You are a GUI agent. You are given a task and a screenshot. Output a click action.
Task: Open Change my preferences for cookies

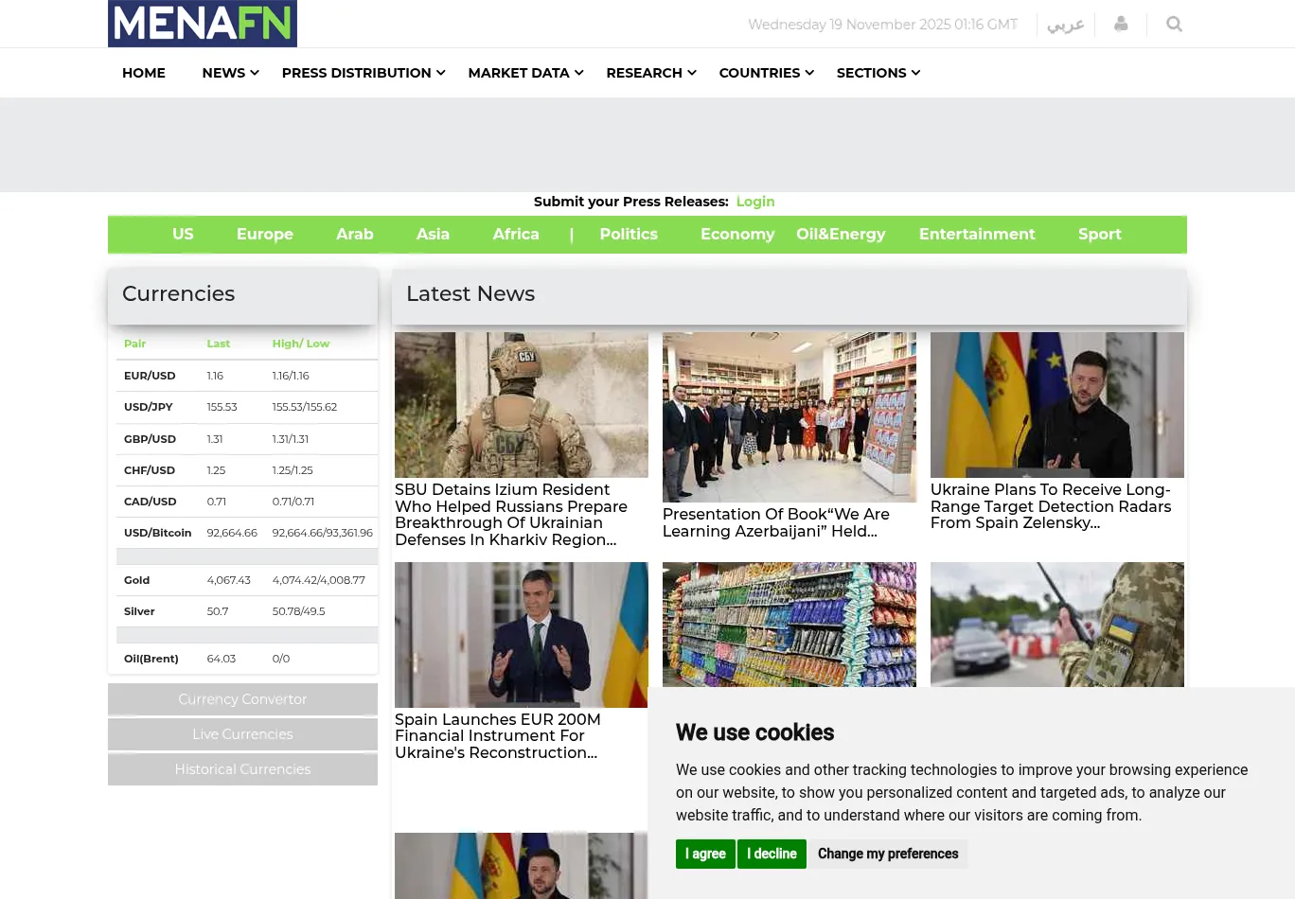pos(887,854)
